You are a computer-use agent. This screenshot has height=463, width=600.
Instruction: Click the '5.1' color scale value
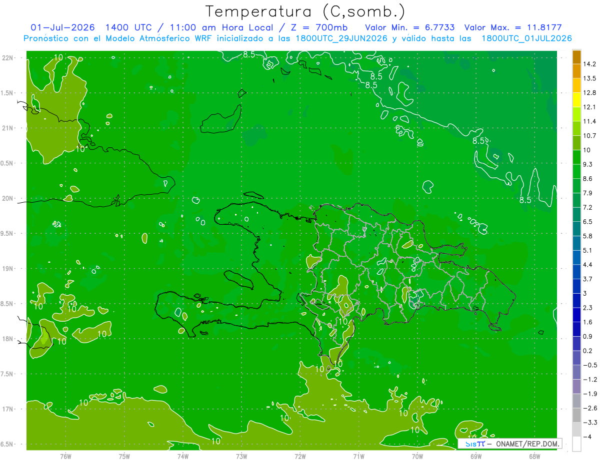pos(588,250)
